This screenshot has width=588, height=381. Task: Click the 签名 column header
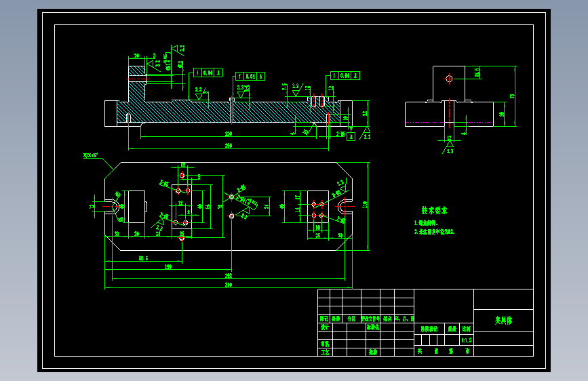(387, 319)
